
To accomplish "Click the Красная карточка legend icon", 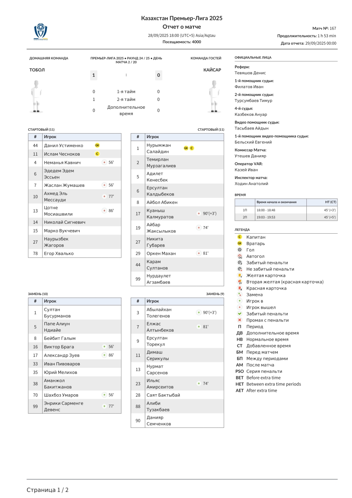I will click(240, 288).
